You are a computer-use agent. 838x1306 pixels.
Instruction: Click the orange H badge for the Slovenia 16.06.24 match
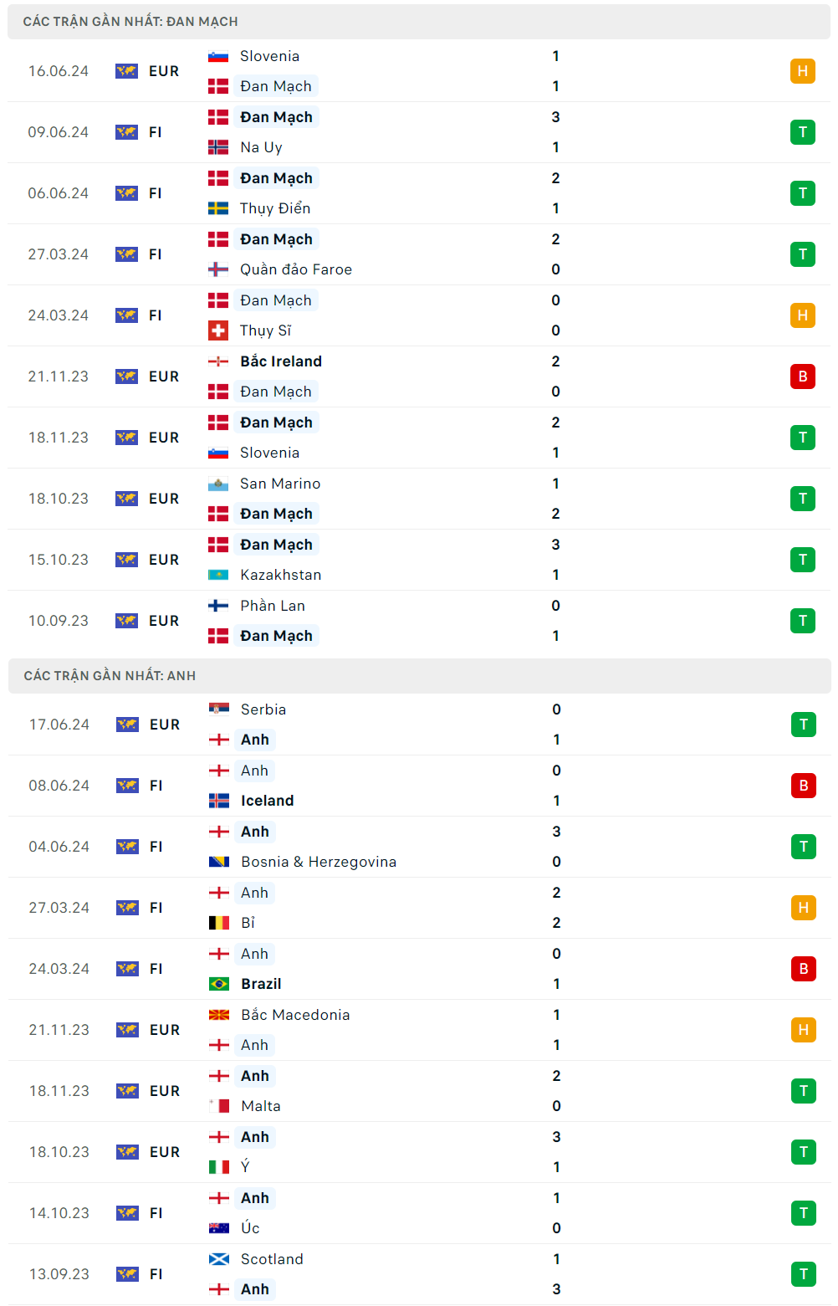(x=802, y=71)
